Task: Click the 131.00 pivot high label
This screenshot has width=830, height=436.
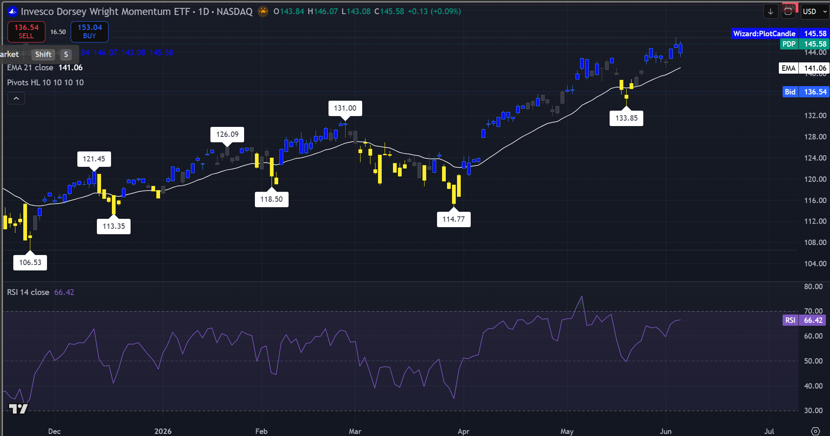Action: (345, 108)
